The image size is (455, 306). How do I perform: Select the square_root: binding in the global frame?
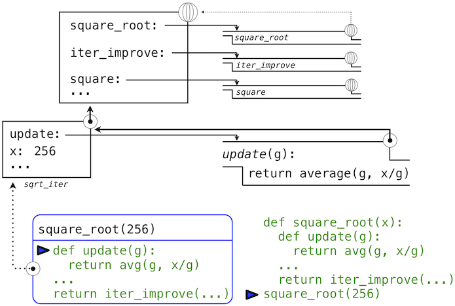tap(113, 26)
